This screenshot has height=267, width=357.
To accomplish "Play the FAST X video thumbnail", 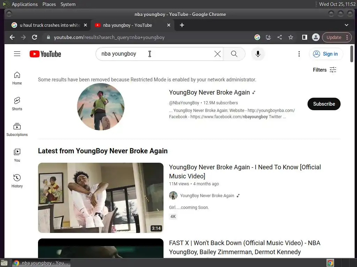I will coord(101,248).
